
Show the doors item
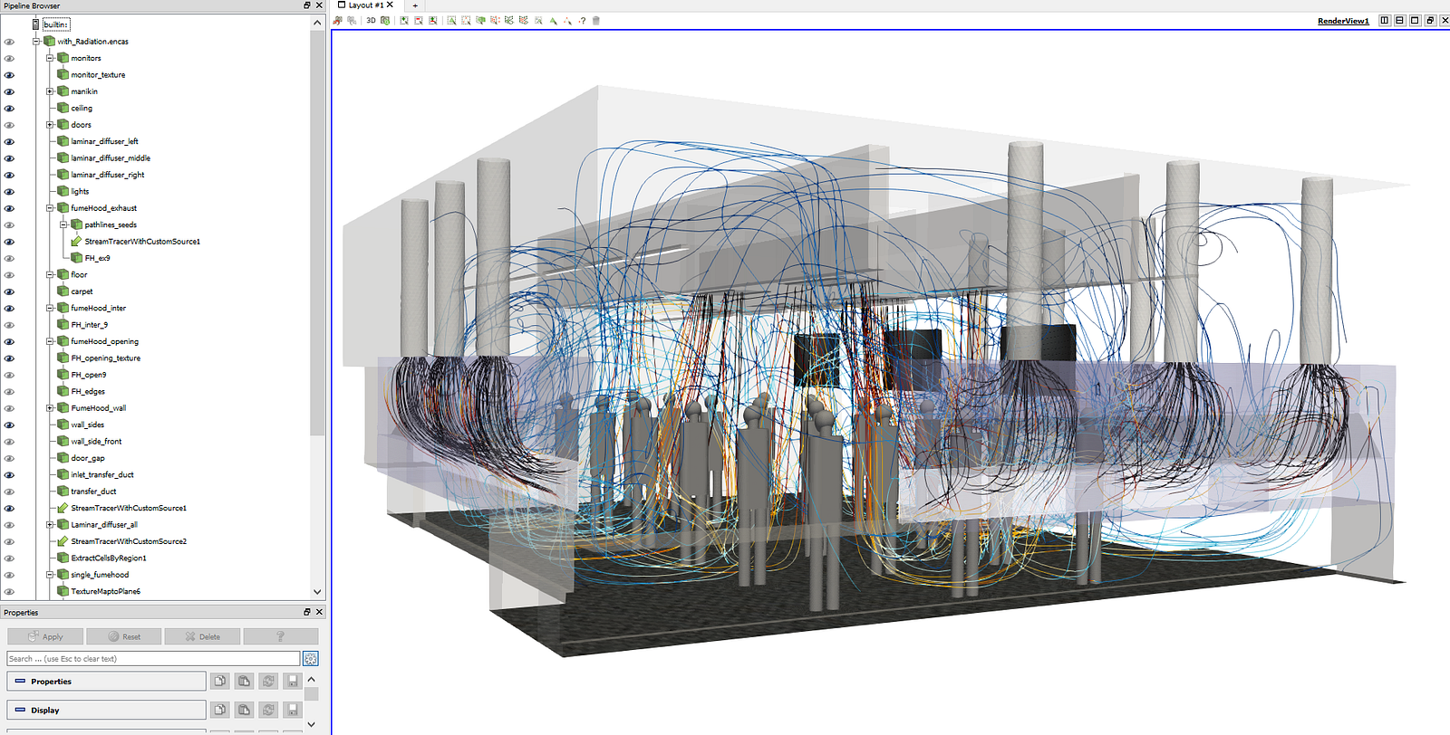(x=9, y=125)
